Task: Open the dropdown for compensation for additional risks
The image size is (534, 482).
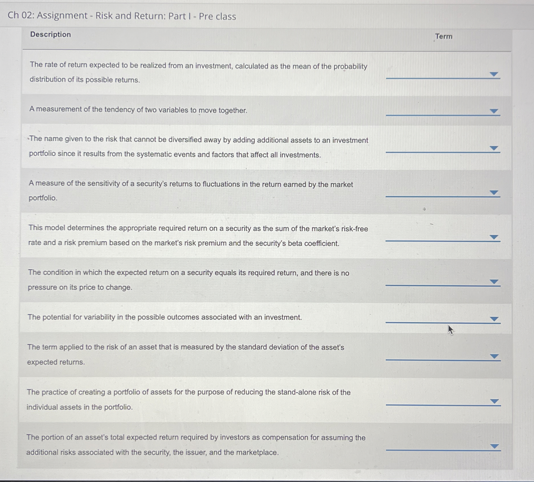Action: coord(494,446)
